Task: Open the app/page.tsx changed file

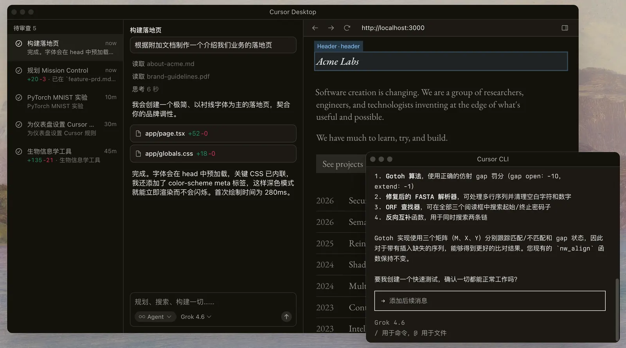Action: tap(213, 133)
